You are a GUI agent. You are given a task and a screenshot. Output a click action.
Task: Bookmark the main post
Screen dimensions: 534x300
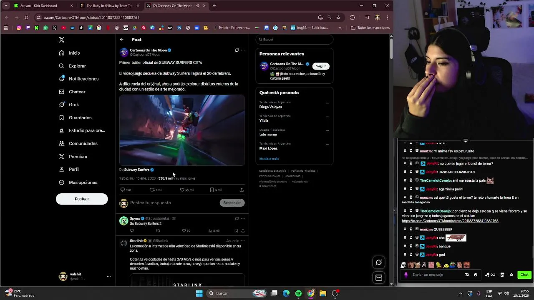click(212, 190)
